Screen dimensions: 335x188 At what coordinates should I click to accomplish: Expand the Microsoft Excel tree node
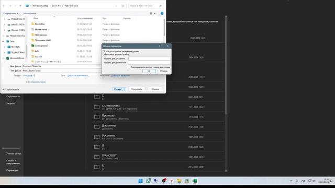(3, 58)
